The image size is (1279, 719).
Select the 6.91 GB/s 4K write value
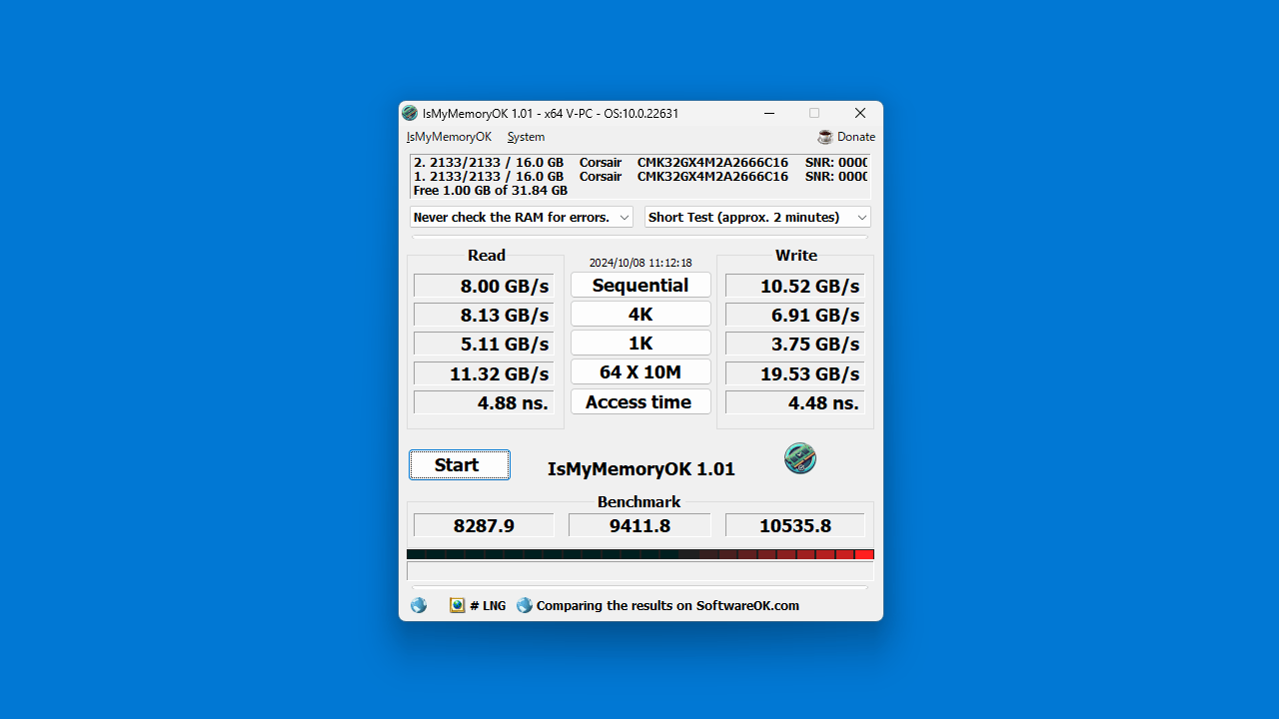click(x=795, y=315)
